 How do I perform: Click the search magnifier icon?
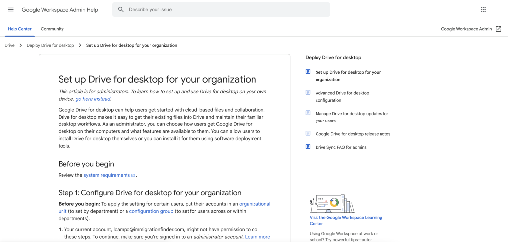coord(121,10)
